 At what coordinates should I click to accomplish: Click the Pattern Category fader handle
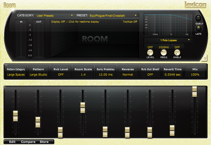click(x=15, y=116)
